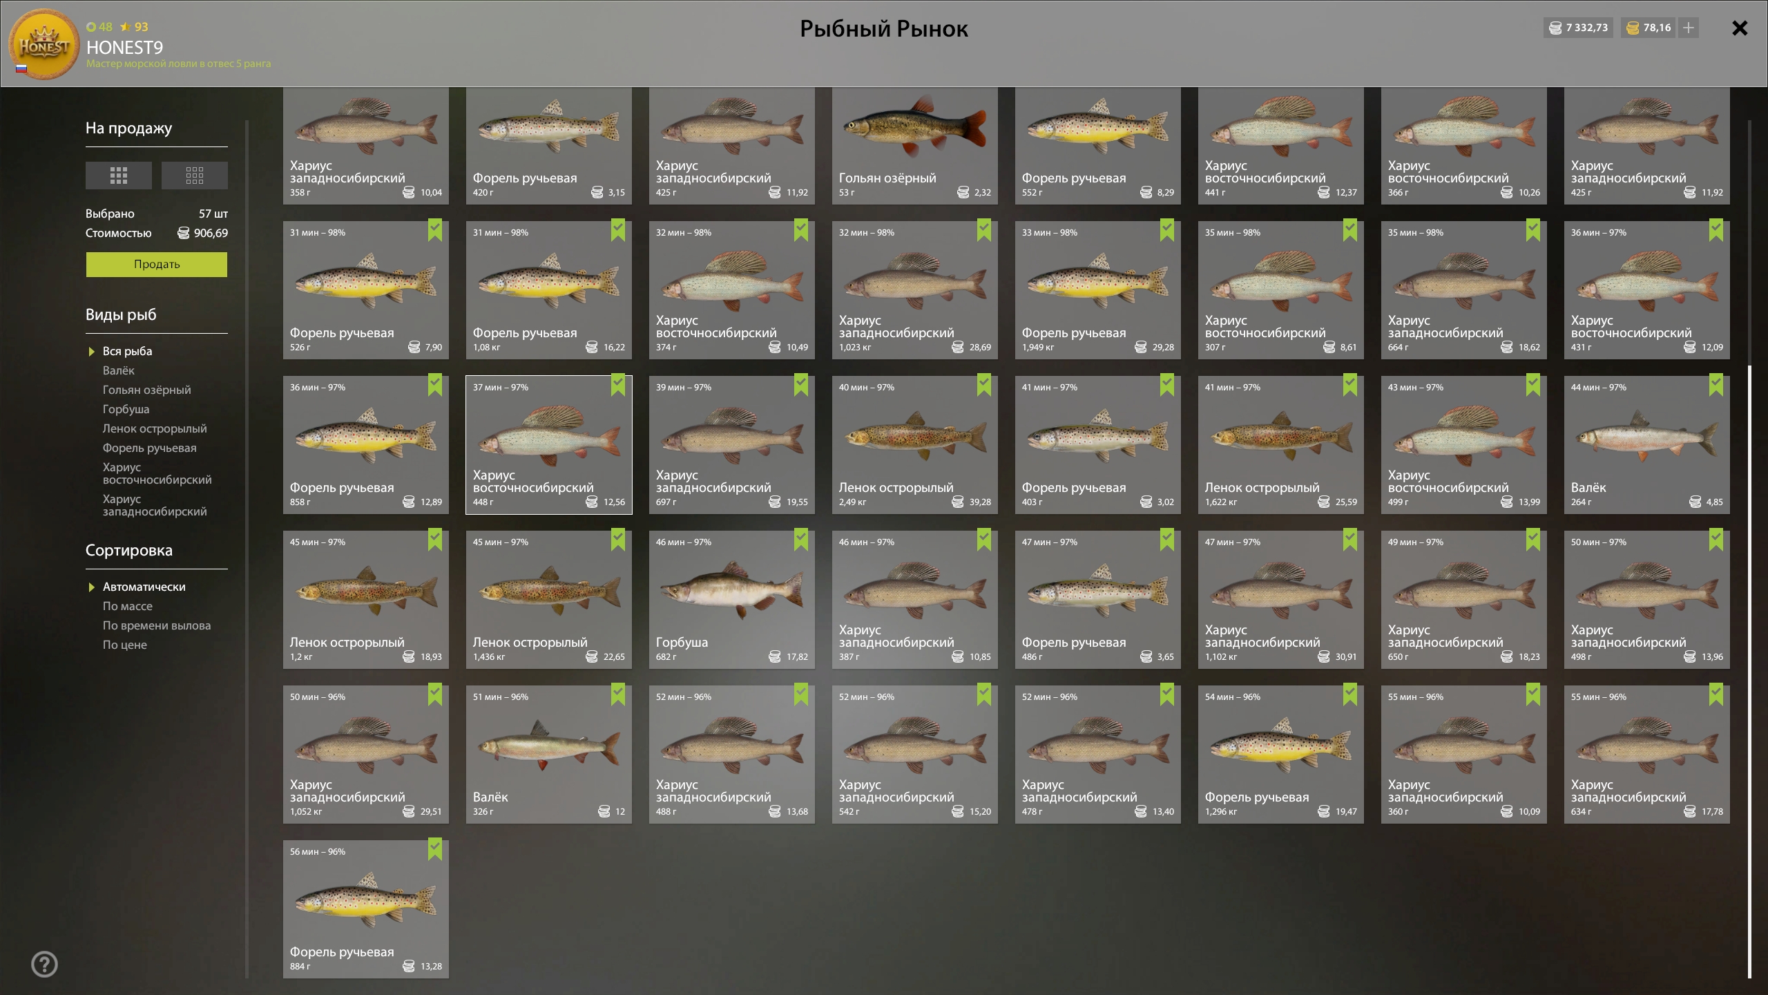The image size is (1768, 995).
Task: Close the fish market window
Action: coord(1740,28)
